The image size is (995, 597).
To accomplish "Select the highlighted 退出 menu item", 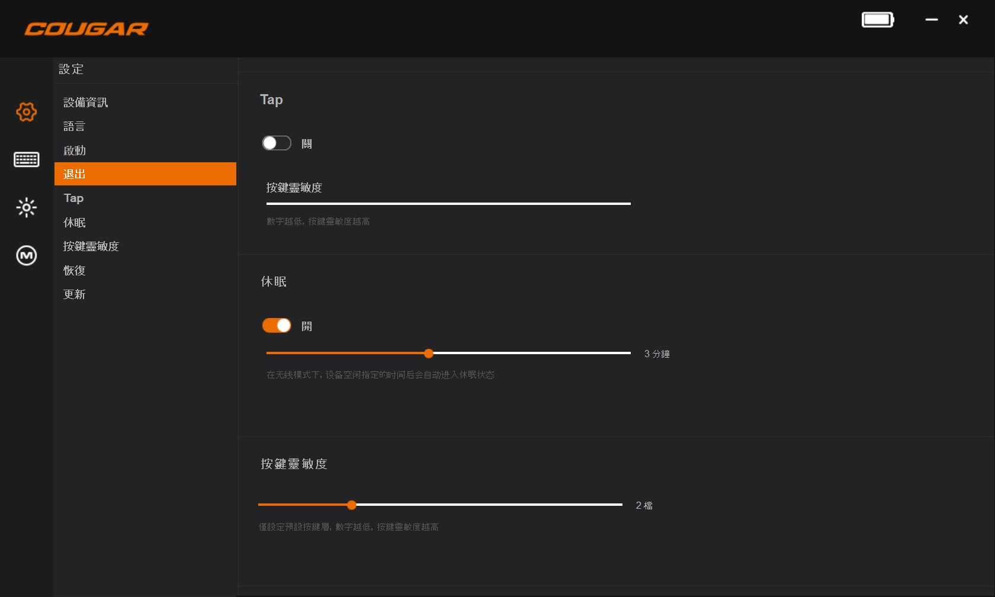I will click(x=145, y=174).
